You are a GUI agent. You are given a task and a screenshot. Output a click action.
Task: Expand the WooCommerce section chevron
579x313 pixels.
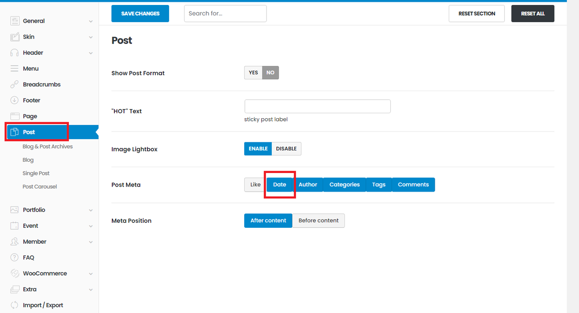click(x=91, y=274)
